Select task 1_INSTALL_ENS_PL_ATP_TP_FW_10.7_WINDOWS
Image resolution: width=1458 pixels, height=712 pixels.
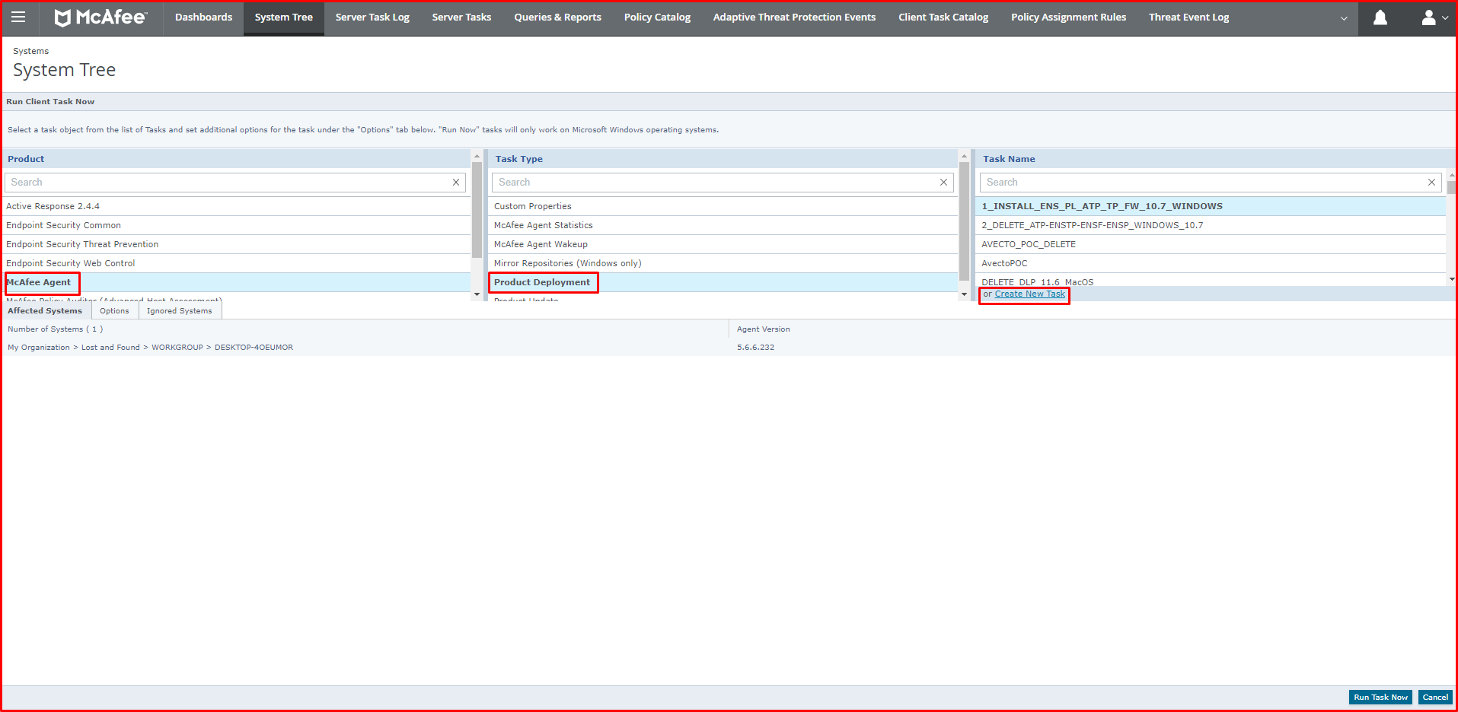click(x=1211, y=206)
